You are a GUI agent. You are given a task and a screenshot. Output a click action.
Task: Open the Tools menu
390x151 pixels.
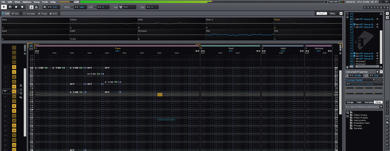click(45, 2)
